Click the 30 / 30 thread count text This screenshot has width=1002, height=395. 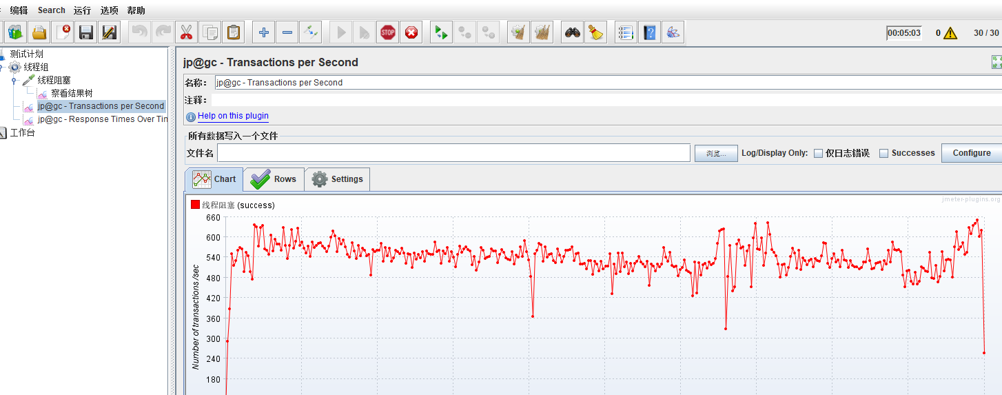(x=986, y=33)
